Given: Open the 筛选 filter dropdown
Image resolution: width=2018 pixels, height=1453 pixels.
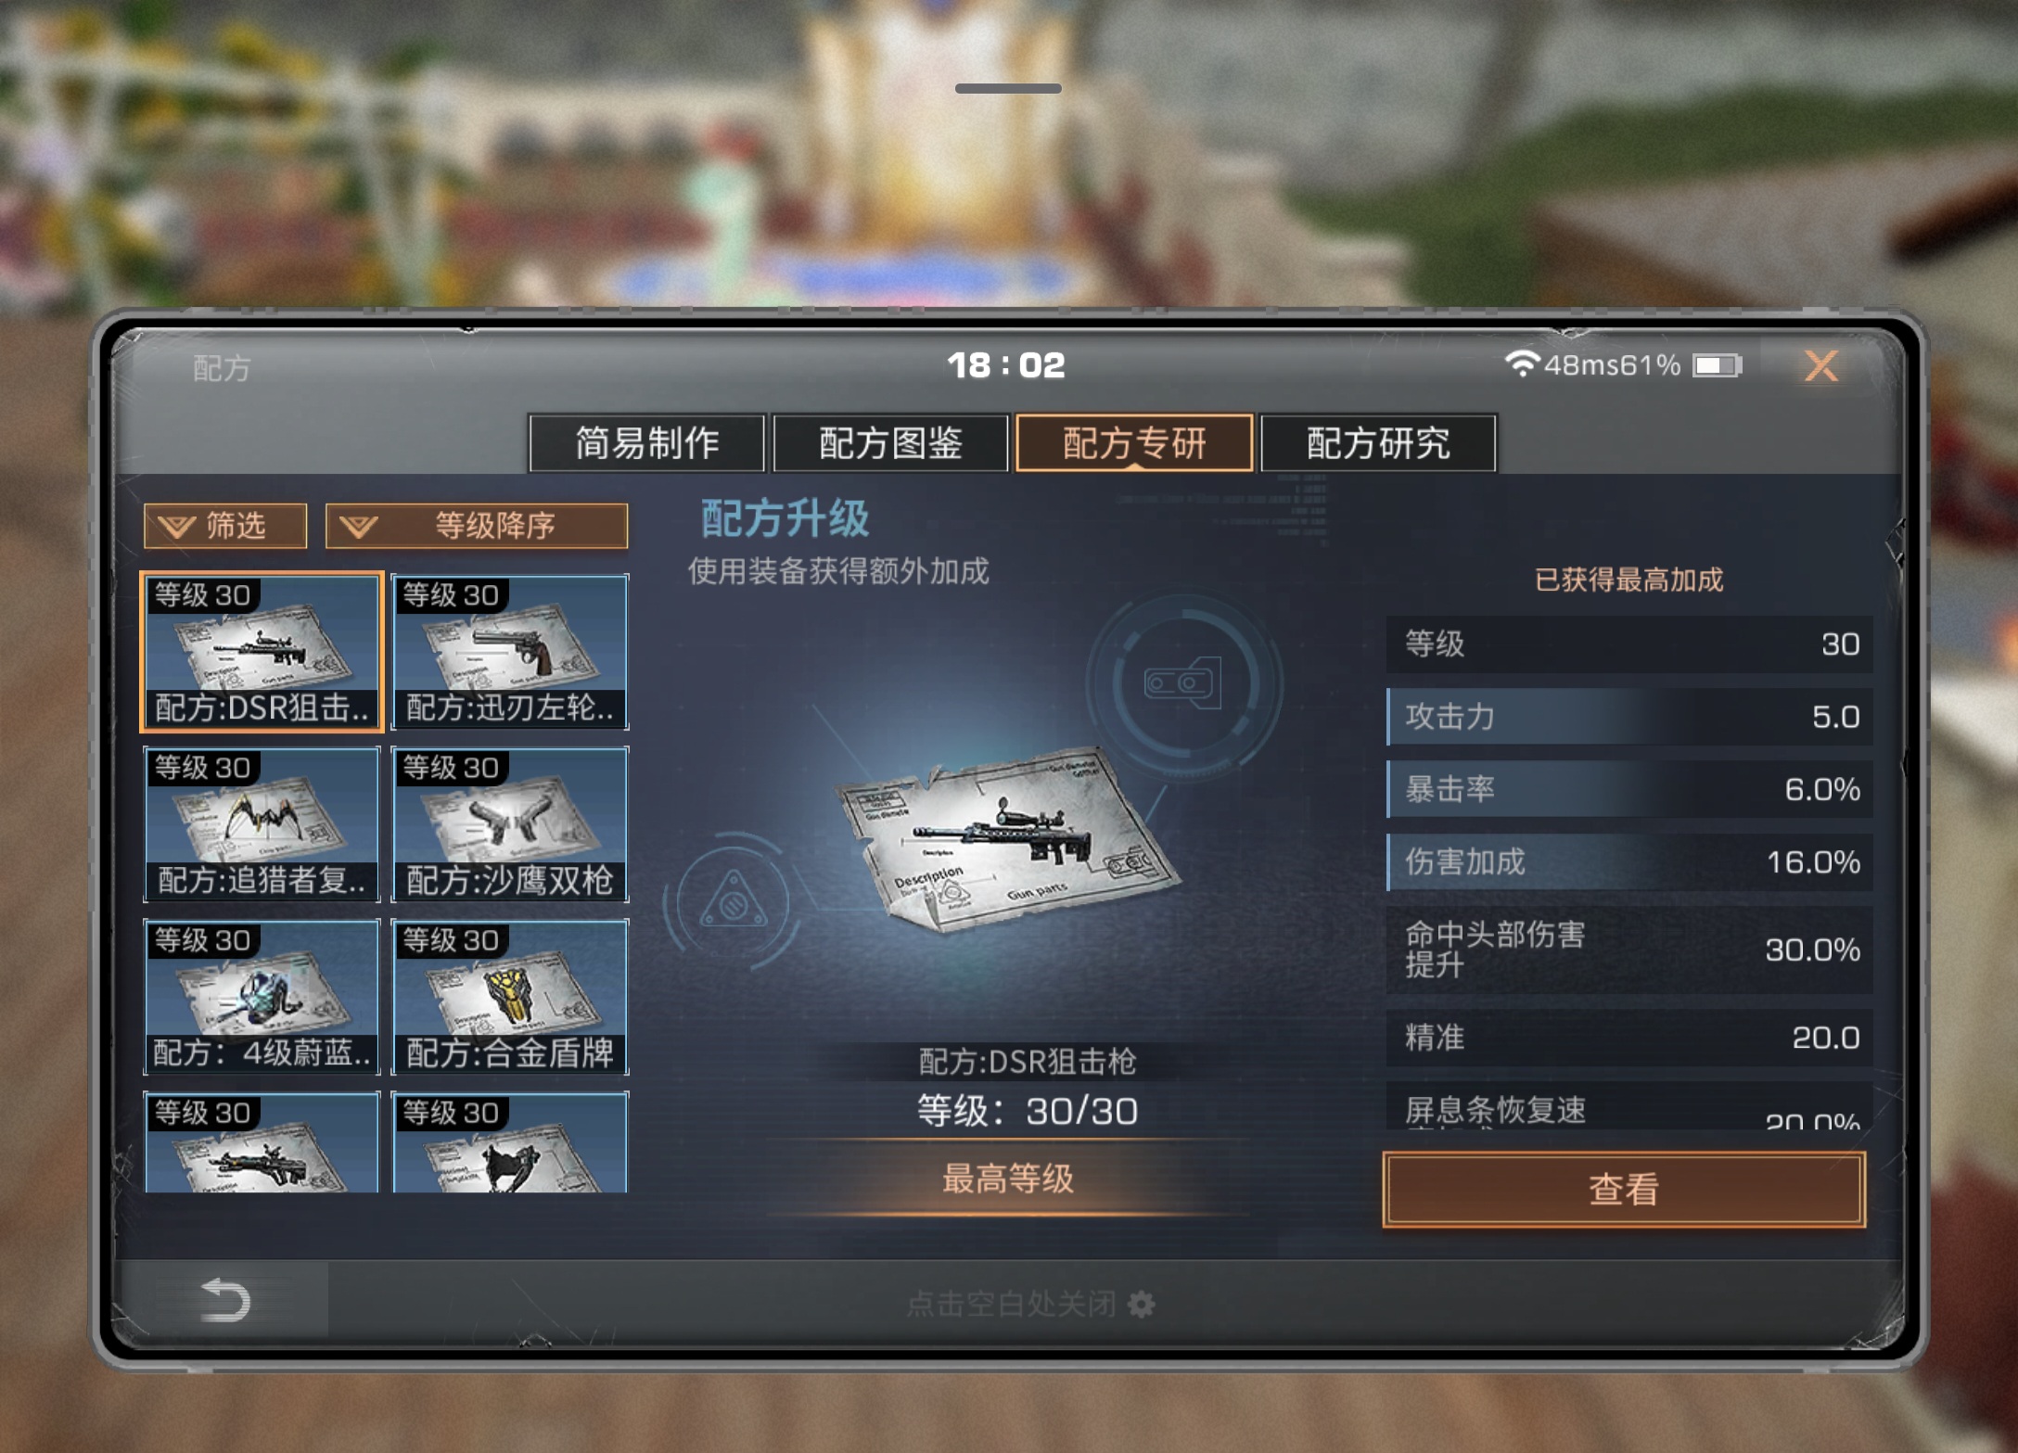Looking at the screenshot, I should pos(225,527).
